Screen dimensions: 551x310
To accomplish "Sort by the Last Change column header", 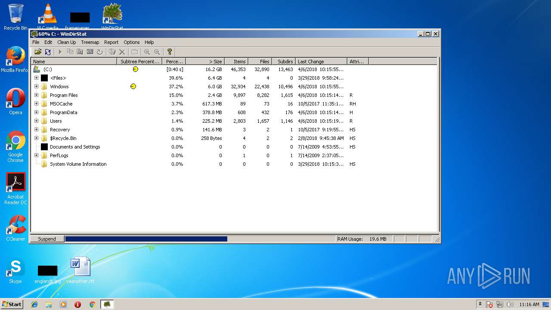I will 321,62.
